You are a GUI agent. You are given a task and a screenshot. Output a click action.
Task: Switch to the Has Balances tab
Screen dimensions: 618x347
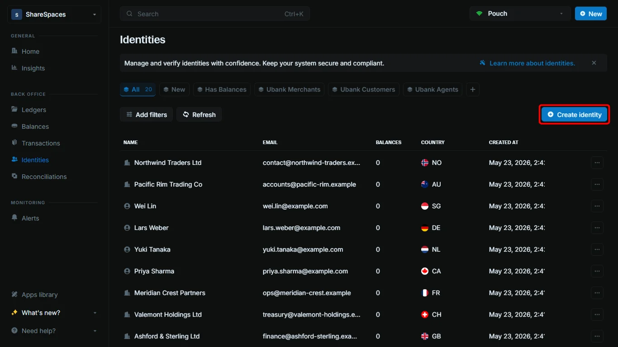tap(222, 89)
